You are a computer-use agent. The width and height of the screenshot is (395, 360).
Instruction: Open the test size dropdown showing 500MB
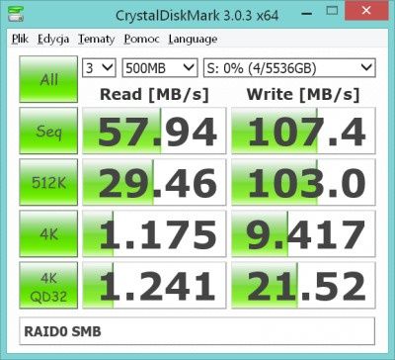(x=160, y=68)
